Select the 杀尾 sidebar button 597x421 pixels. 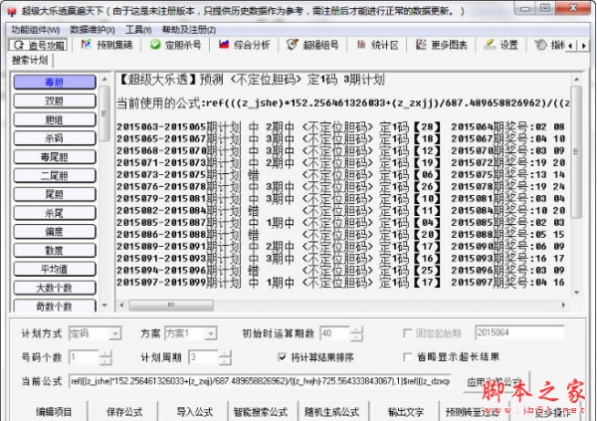(55, 213)
